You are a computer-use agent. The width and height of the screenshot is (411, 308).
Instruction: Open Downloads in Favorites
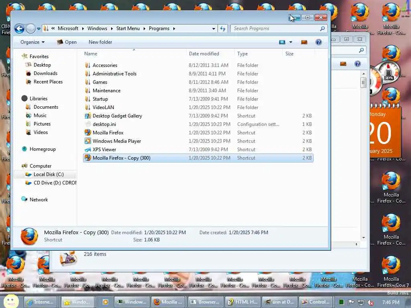point(45,73)
